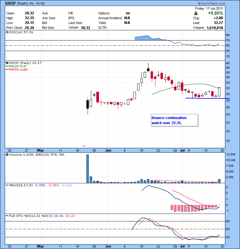Click the SHOP (Daily) 32.27 chart label
Viewport: 240px width, 249px height.
point(25,63)
